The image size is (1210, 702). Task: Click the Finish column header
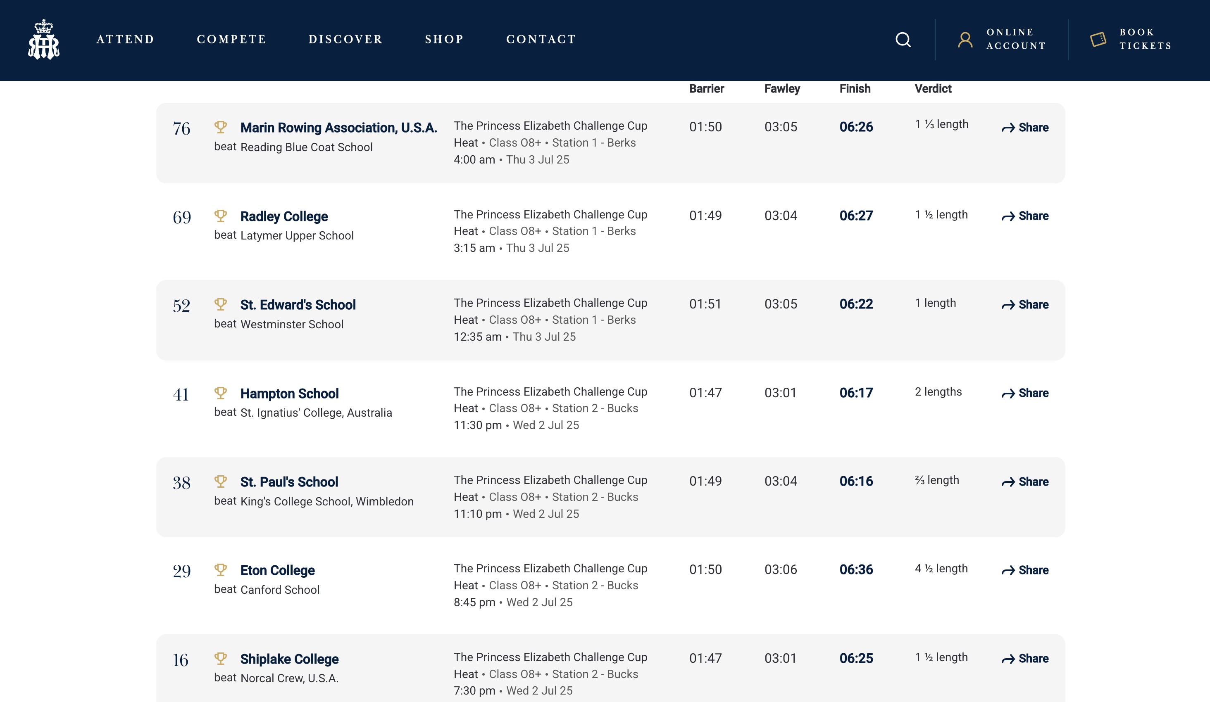pyautogui.click(x=855, y=89)
